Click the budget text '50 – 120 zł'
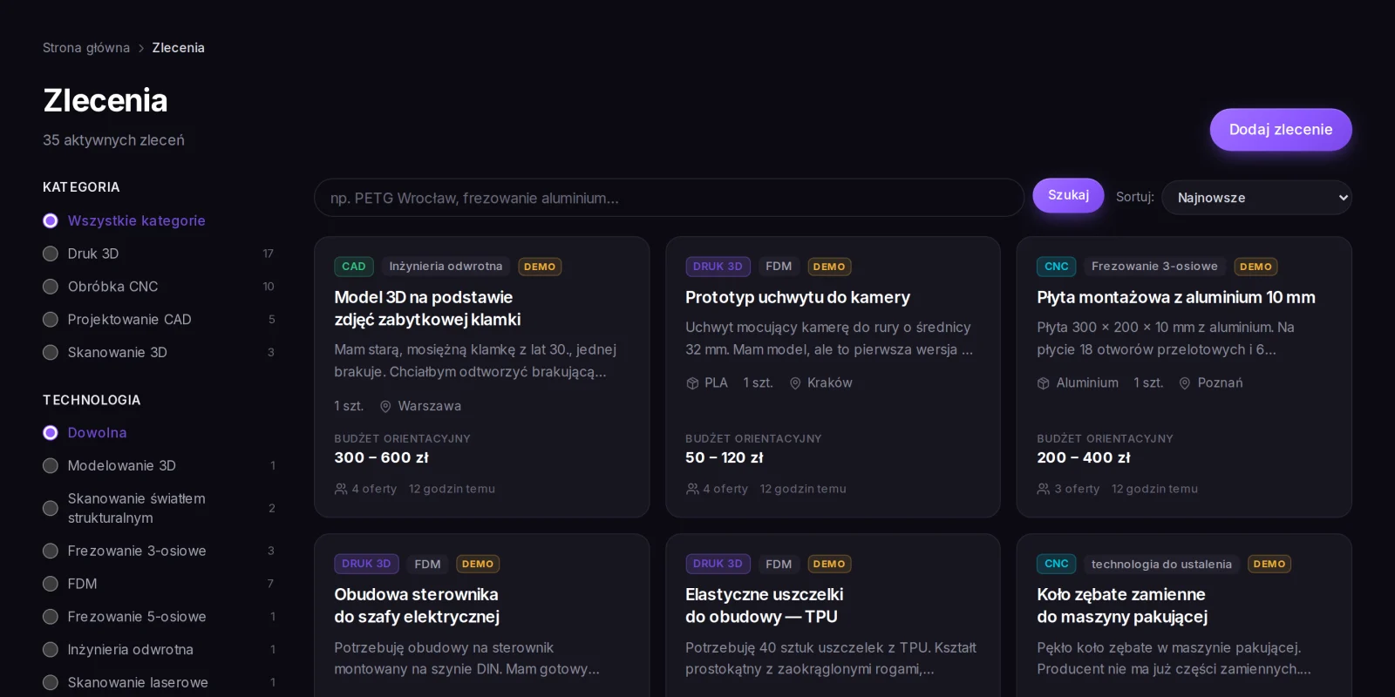This screenshot has height=697, width=1395. [x=724, y=457]
